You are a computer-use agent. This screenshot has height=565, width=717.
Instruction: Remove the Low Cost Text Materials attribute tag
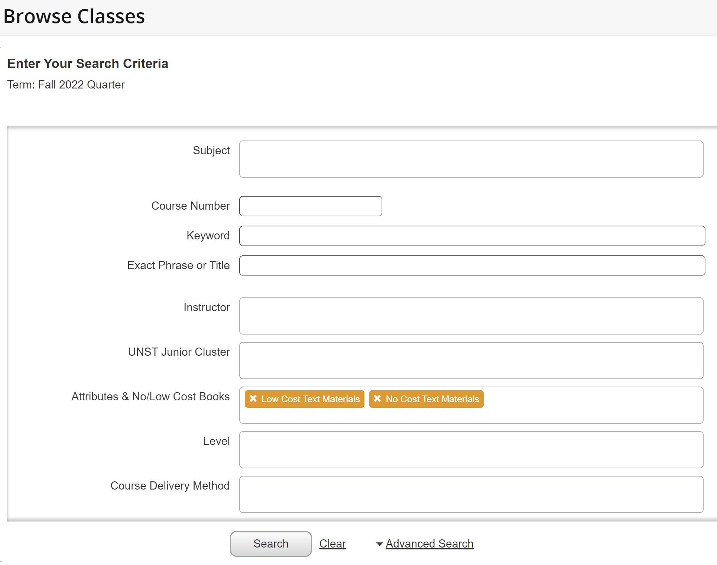coord(254,399)
